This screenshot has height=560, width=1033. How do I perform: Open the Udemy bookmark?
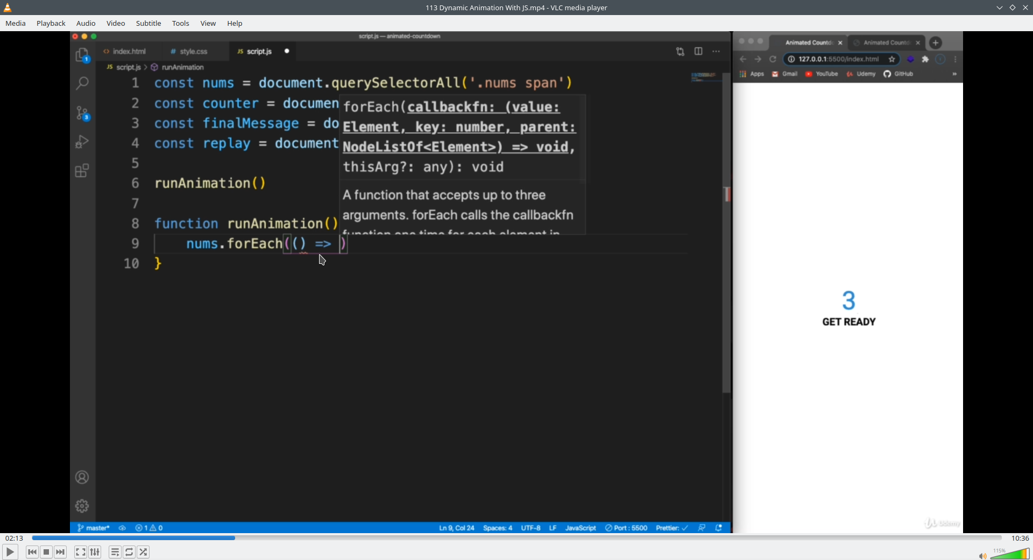click(x=861, y=74)
